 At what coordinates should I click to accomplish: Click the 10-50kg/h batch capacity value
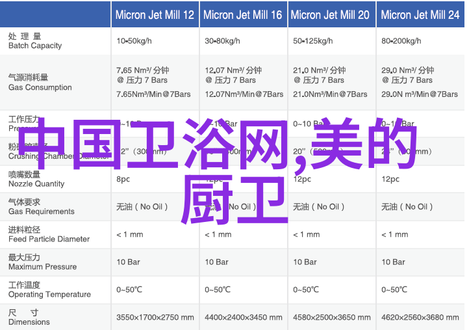[134, 41]
